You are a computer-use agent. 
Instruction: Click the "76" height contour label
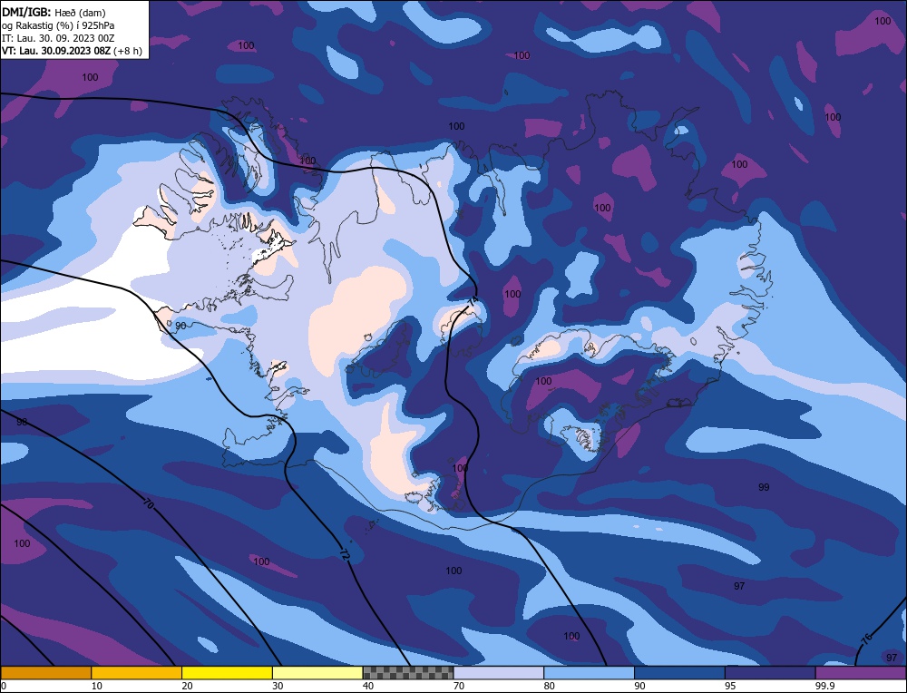pos(866,639)
